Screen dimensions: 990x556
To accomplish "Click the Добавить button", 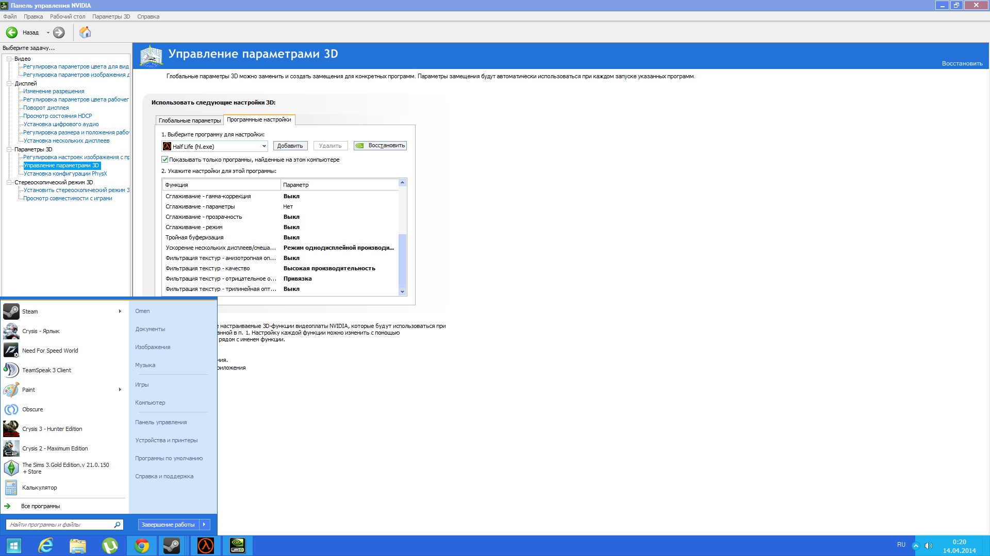I will click(x=290, y=146).
